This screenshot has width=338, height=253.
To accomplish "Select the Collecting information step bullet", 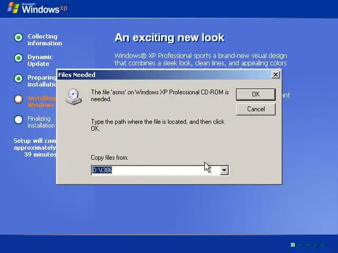I will click(x=18, y=37).
